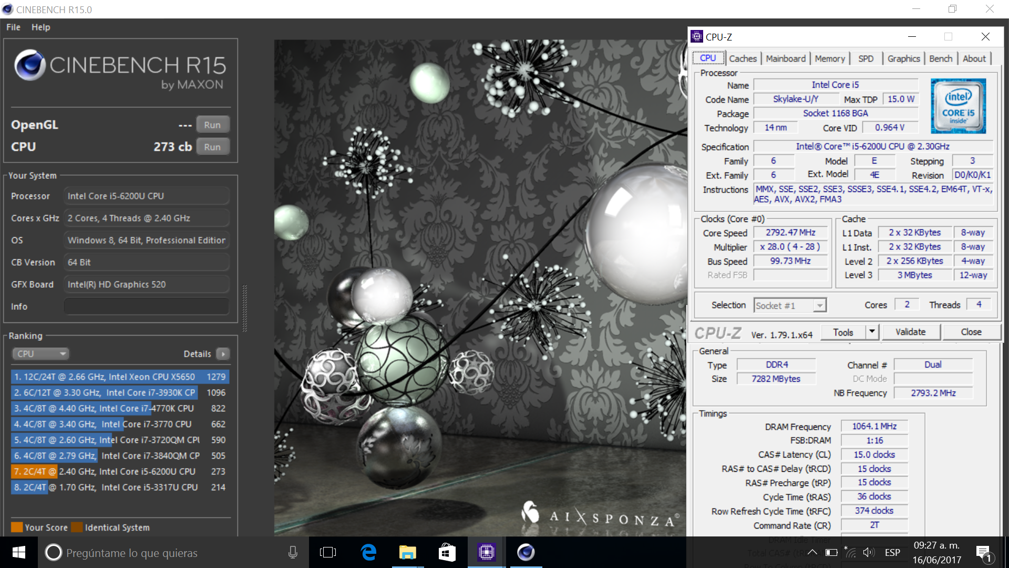This screenshot has width=1009, height=568.
Task: Click the Intel Core i5 logo
Action: tap(958, 106)
